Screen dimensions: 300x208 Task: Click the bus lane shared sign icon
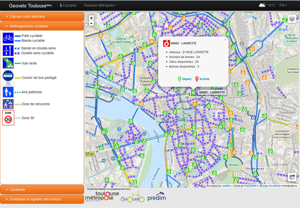point(8,76)
